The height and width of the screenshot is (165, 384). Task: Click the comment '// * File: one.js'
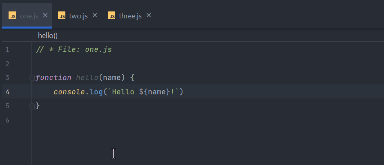click(74, 50)
